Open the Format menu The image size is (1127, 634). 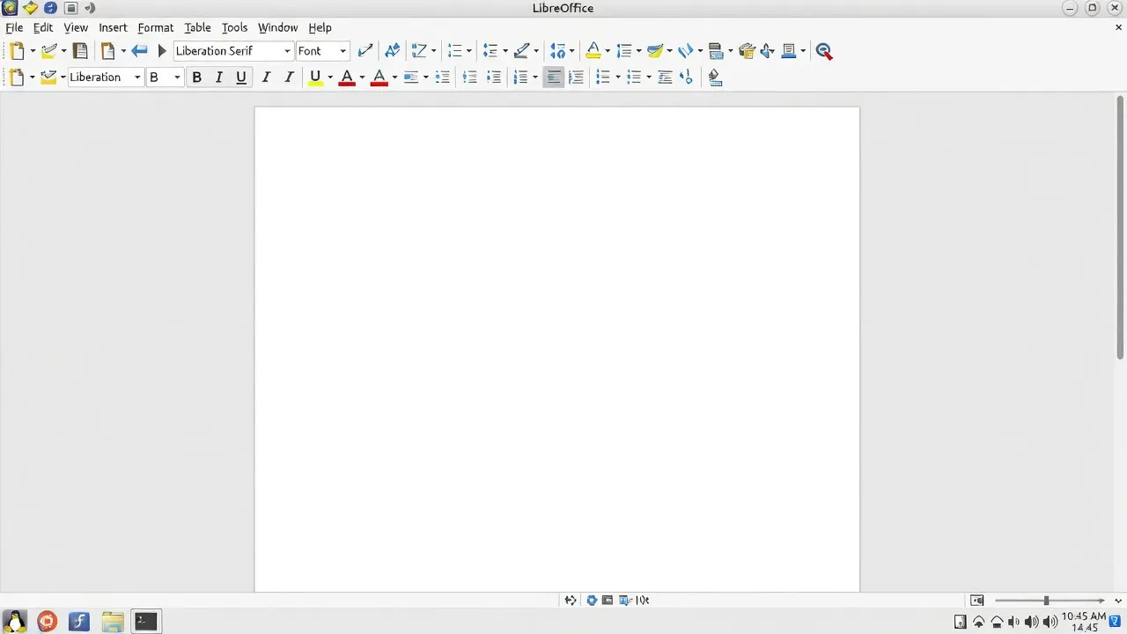tap(155, 27)
